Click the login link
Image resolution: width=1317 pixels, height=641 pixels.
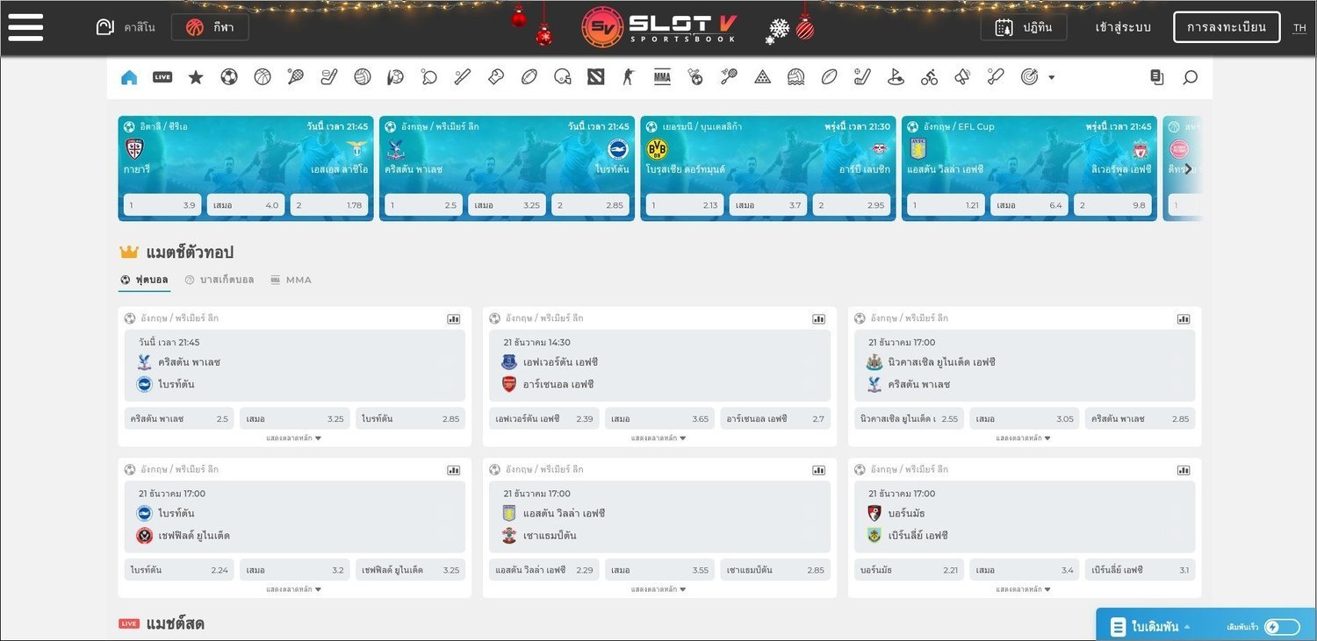[x=1123, y=27]
